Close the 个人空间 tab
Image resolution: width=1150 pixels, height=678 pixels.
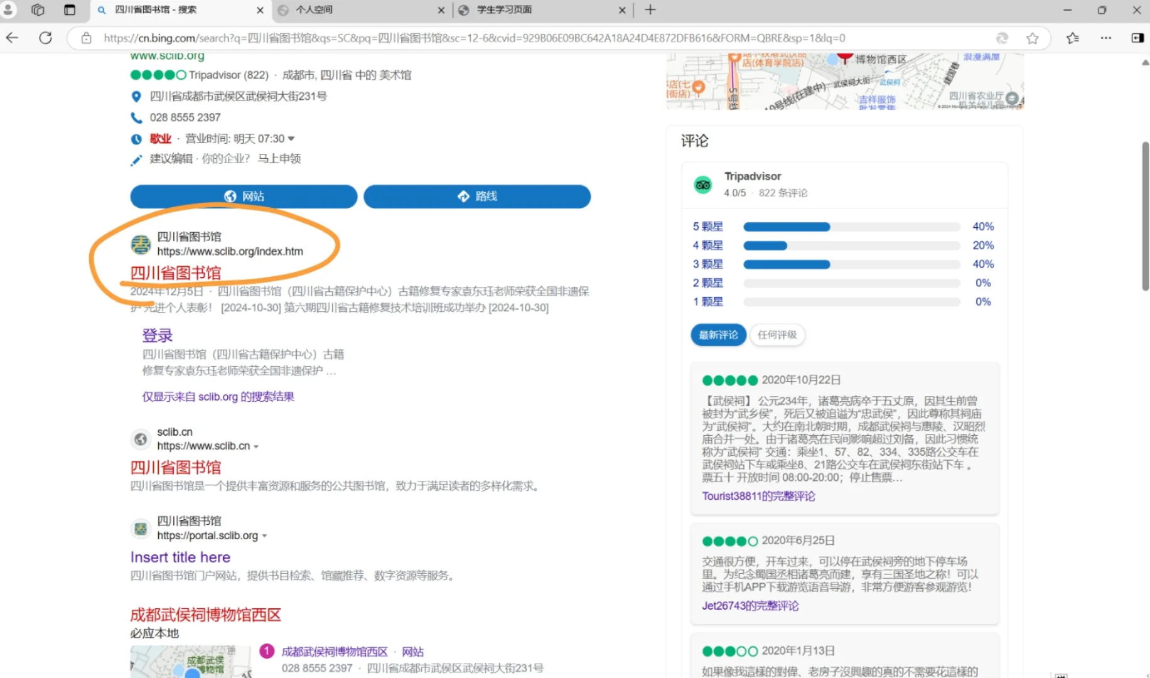point(441,10)
